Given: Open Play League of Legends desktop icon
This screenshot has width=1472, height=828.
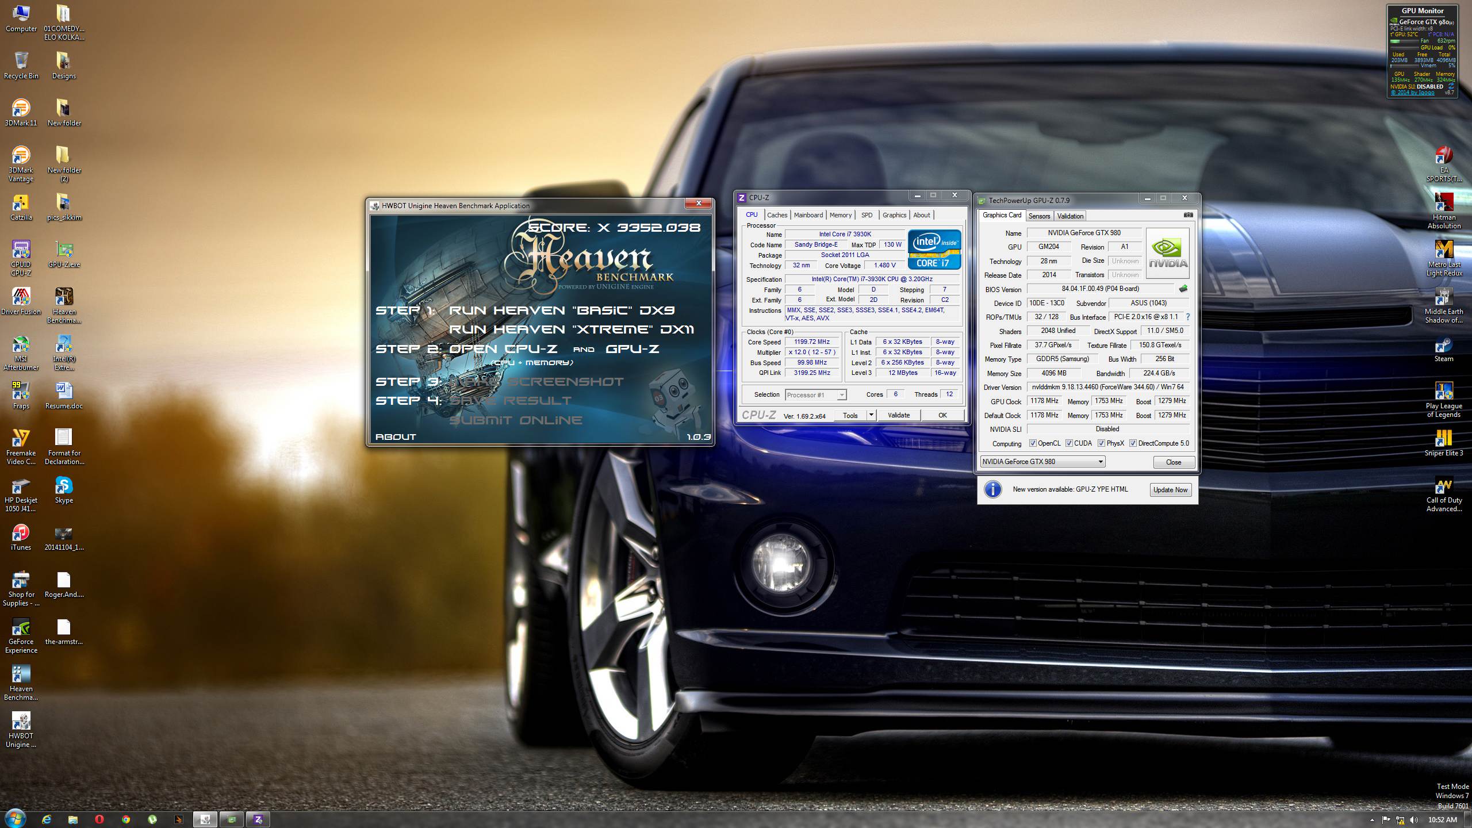Looking at the screenshot, I should coord(1443,400).
